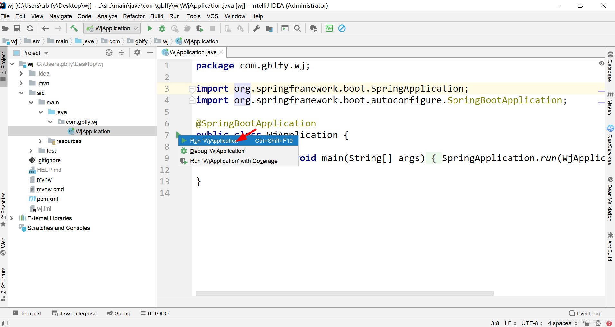Change the UTF-8 file encoding
This screenshot has width=615, height=327.
point(532,323)
